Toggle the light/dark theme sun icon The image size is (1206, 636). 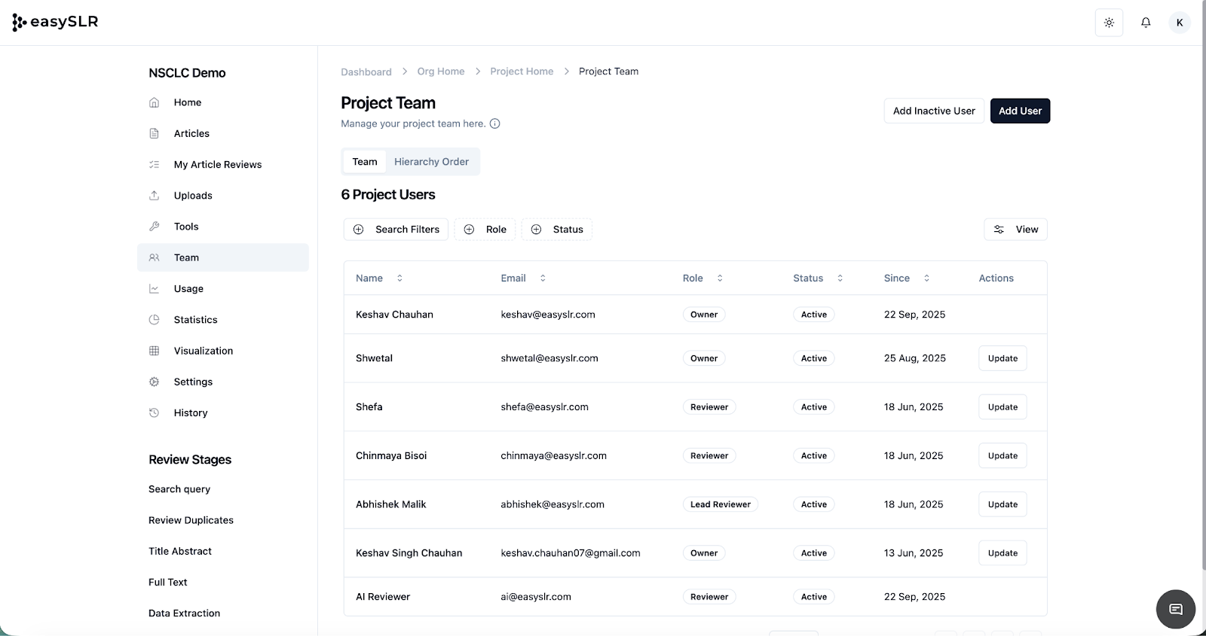[x=1109, y=23]
